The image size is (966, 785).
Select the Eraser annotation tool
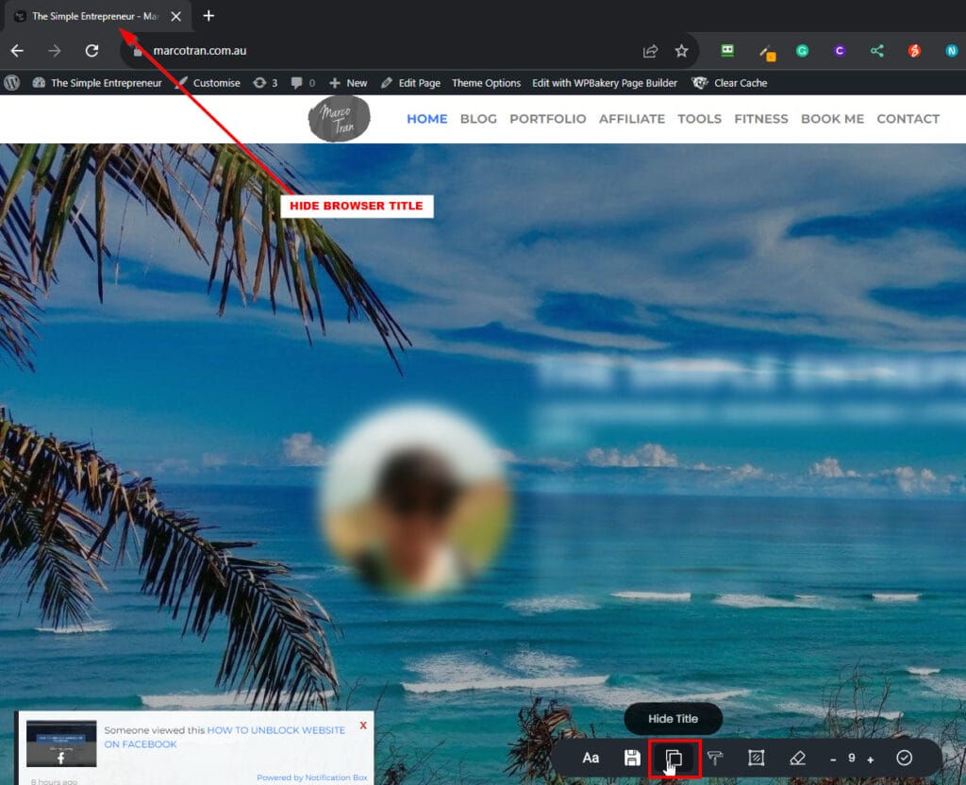point(797,758)
